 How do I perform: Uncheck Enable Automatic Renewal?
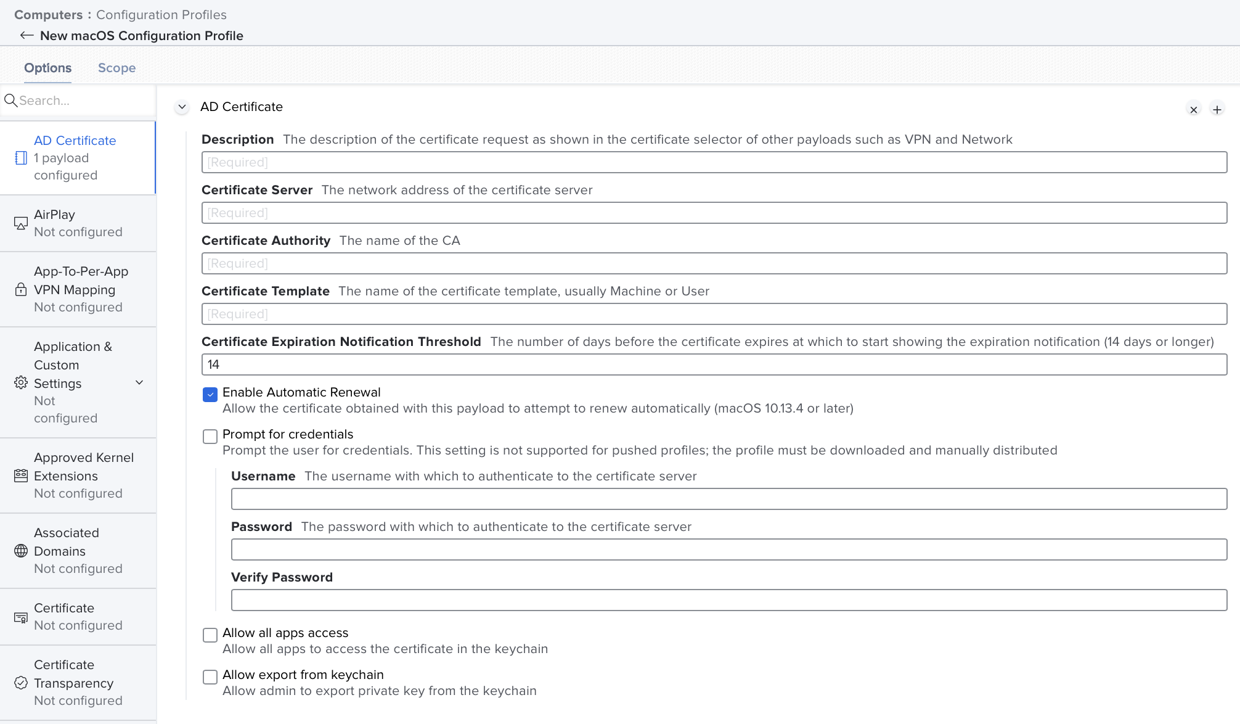click(x=210, y=395)
